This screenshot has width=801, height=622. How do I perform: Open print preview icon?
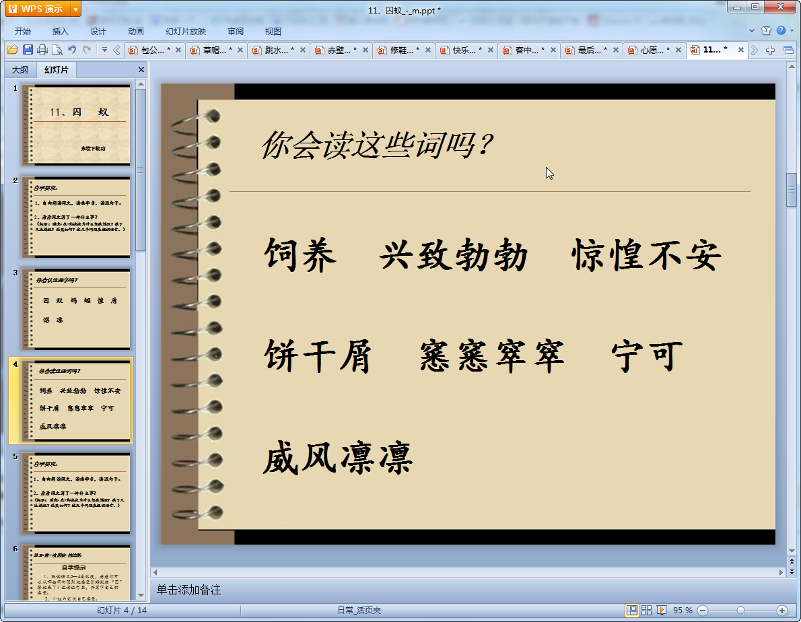(57, 50)
